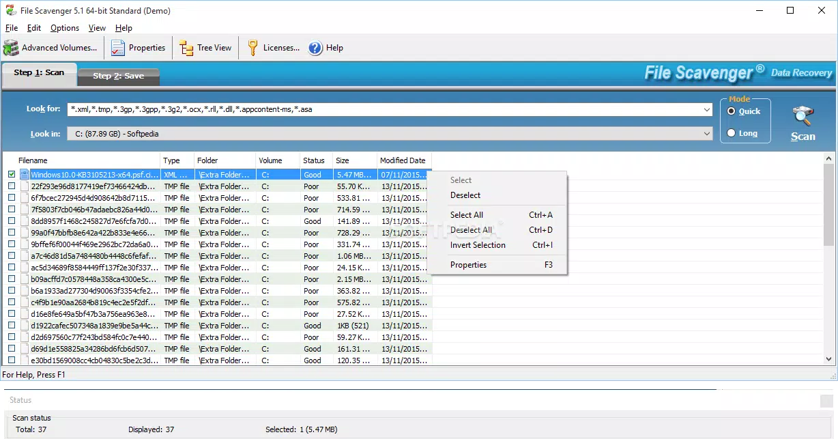Open the Options menu
The image size is (838, 439).
[65, 28]
